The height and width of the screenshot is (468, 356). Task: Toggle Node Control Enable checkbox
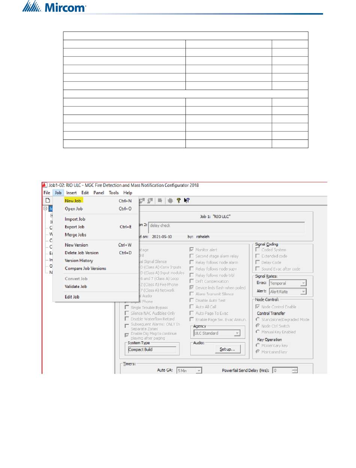(257, 307)
